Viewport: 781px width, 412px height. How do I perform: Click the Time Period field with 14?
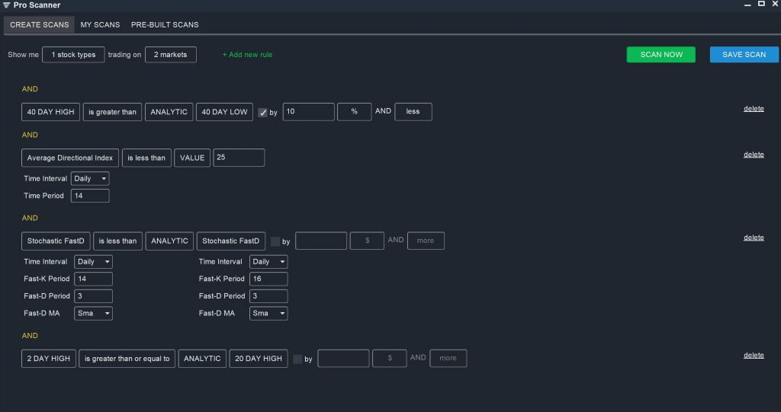[x=90, y=196]
